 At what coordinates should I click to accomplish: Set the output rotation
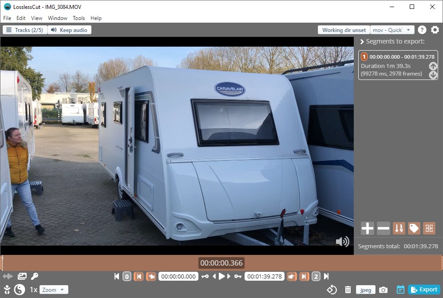pos(332,290)
